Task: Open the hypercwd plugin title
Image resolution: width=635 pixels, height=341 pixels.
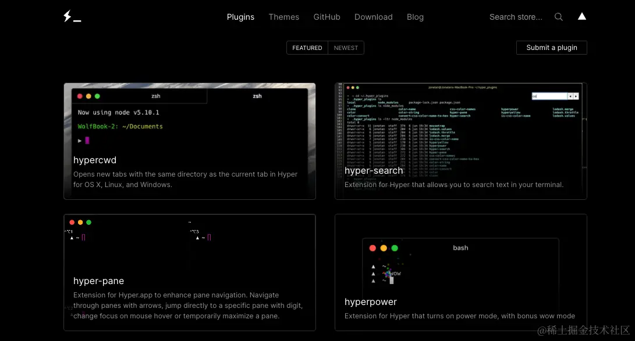Action: 95,160
